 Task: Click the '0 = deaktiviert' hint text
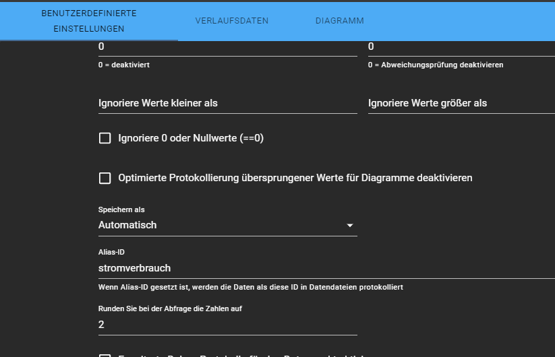[124, 65]
